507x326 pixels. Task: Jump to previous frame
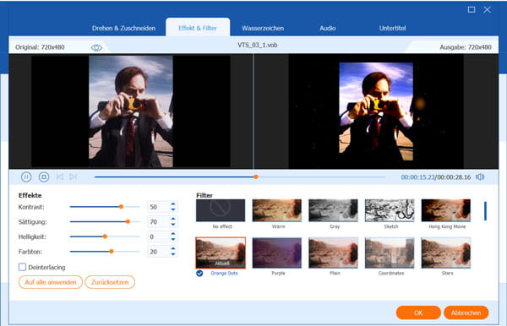coord(60,177)
